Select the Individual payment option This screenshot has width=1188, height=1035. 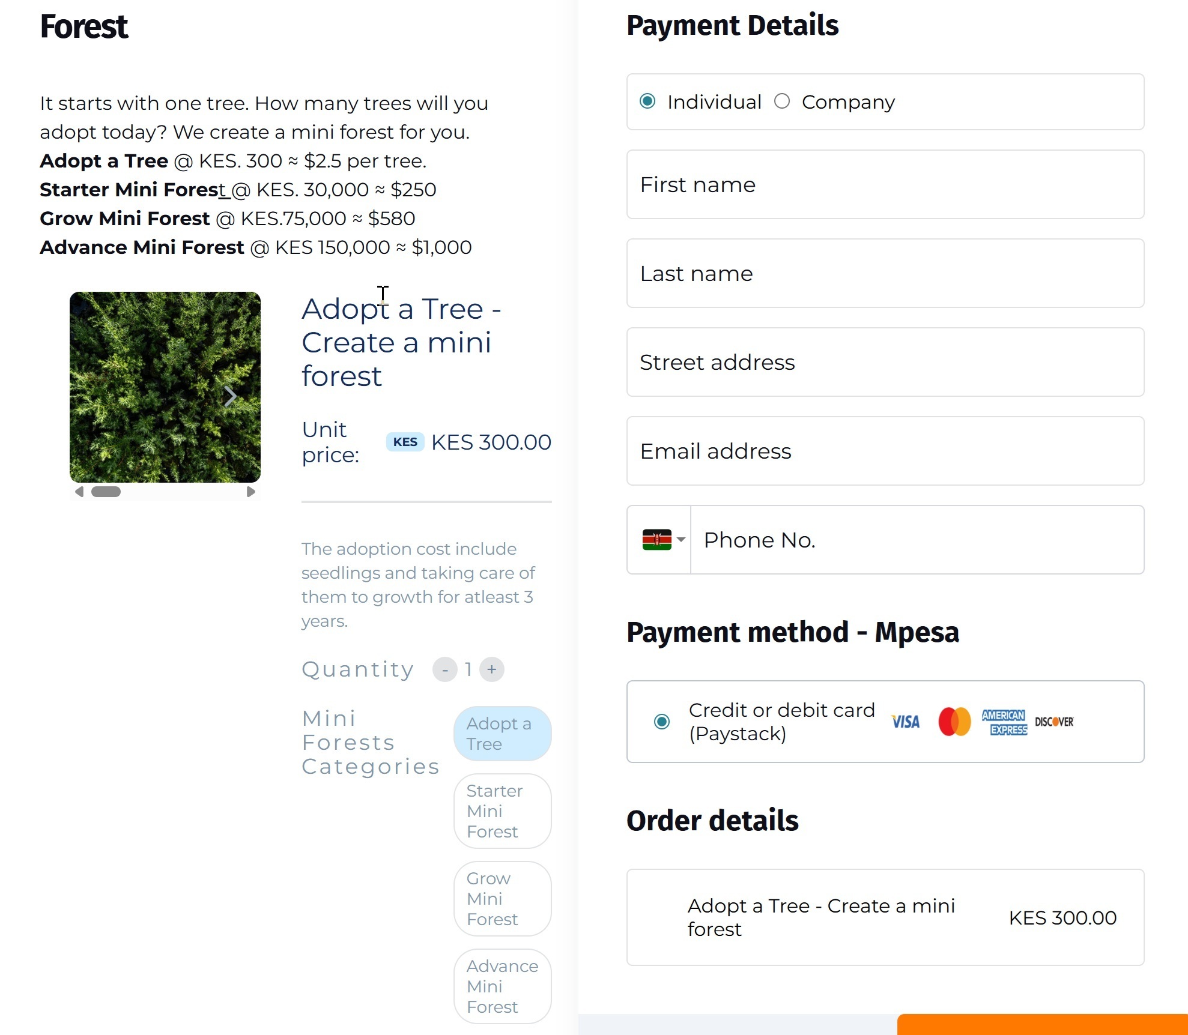(x=647, y=102)
